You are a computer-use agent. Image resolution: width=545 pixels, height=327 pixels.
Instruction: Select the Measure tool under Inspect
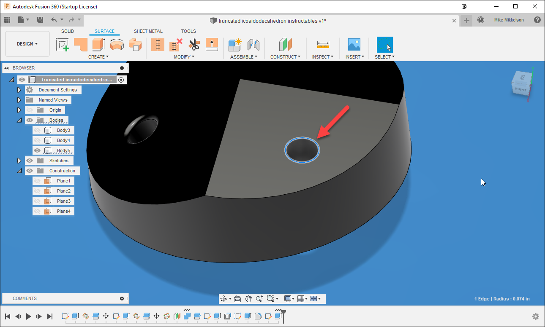322,44
